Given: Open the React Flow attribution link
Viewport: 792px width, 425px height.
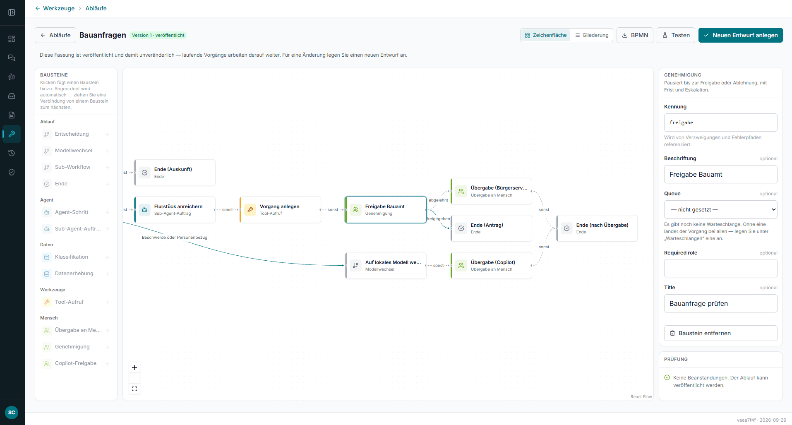Looking at the screenshot, I should click(641, 397).
